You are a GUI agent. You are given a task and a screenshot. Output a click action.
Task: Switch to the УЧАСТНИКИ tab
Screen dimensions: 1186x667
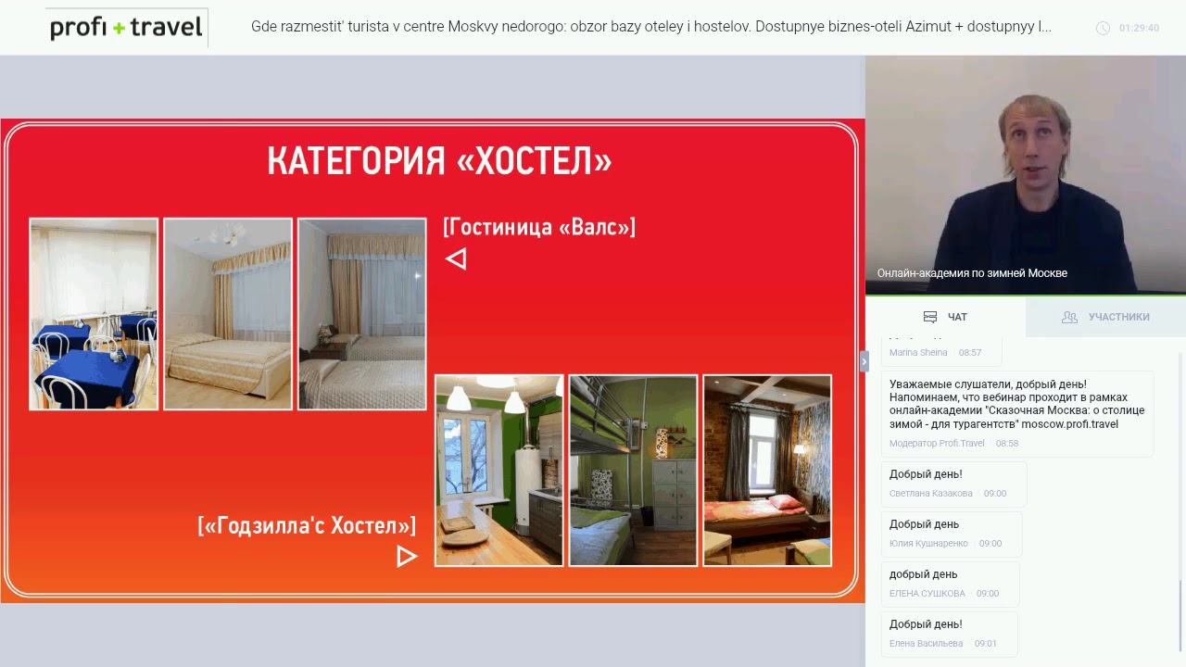click(x=1105, y=317)
